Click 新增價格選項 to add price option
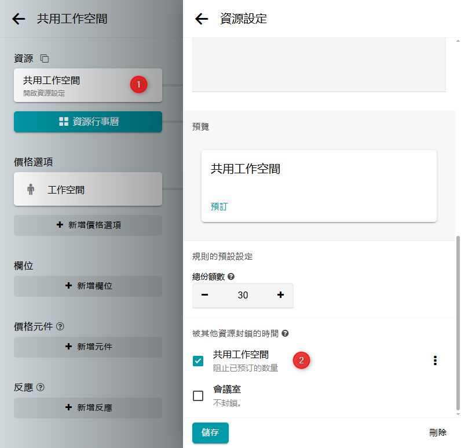This screenshot has width=461, height=448. pyautogui.click(x=88, y=225)
